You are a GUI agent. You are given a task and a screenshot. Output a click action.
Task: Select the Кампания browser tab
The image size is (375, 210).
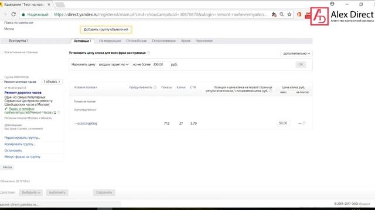24,5
